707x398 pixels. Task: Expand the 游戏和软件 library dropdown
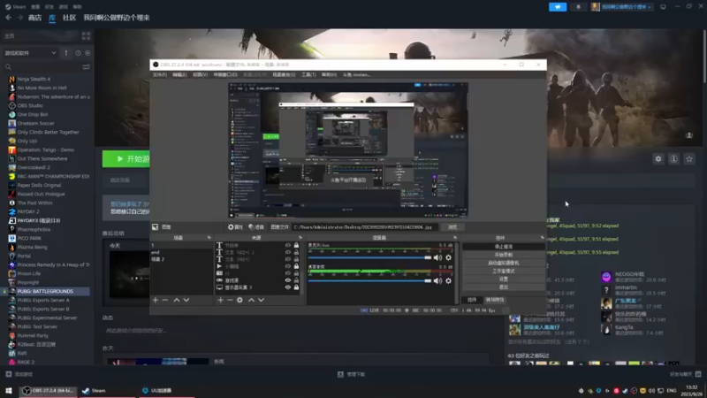point(30,53)
